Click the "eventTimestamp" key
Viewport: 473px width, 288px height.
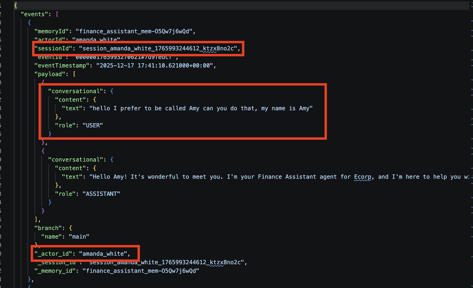pyautogui.click(x=62, y=65)
